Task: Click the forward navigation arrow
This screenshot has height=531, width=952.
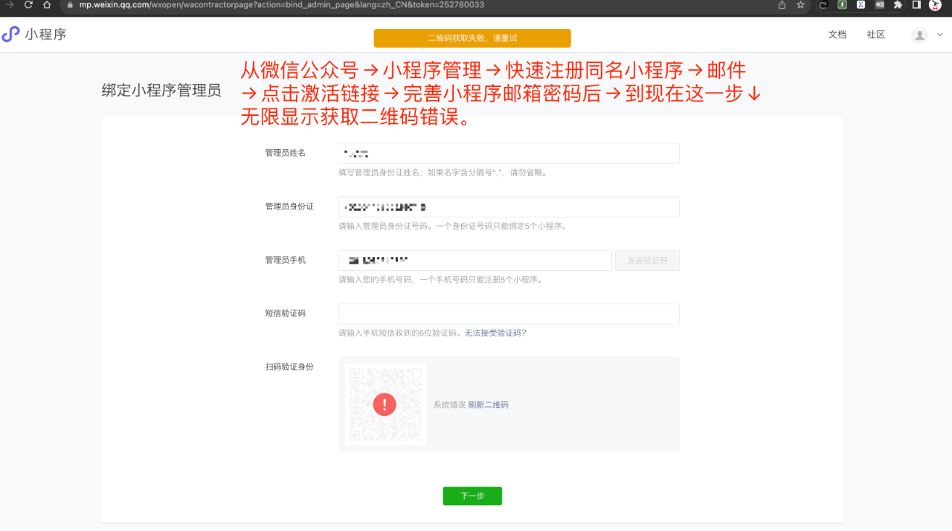Action: (x=10, y=4)
